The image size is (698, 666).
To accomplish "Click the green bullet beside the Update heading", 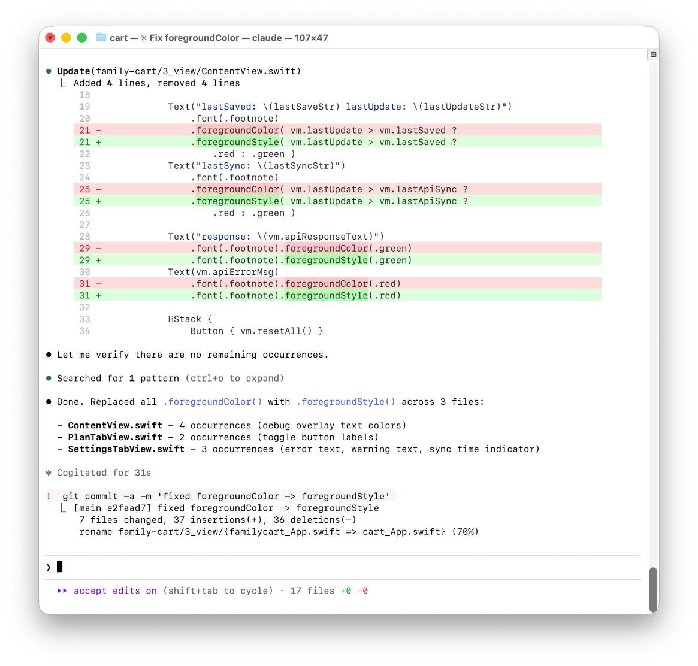I will [49, 71].
